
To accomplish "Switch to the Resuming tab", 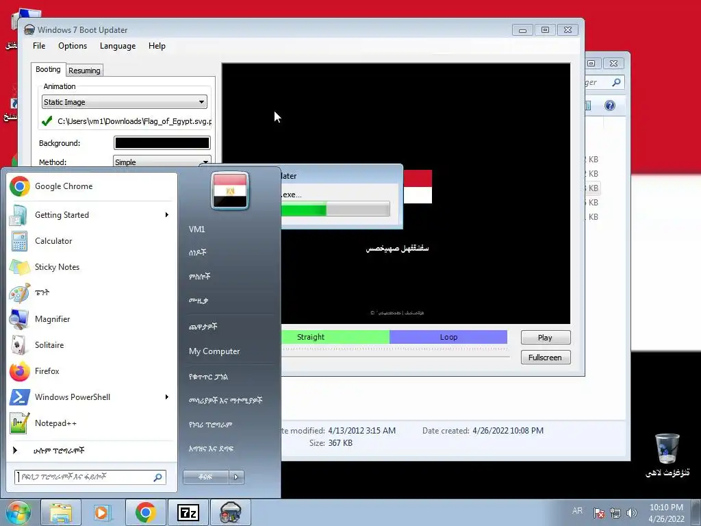I will point(84,71).
